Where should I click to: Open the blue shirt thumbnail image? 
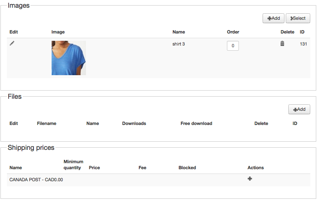pos(69,58)
